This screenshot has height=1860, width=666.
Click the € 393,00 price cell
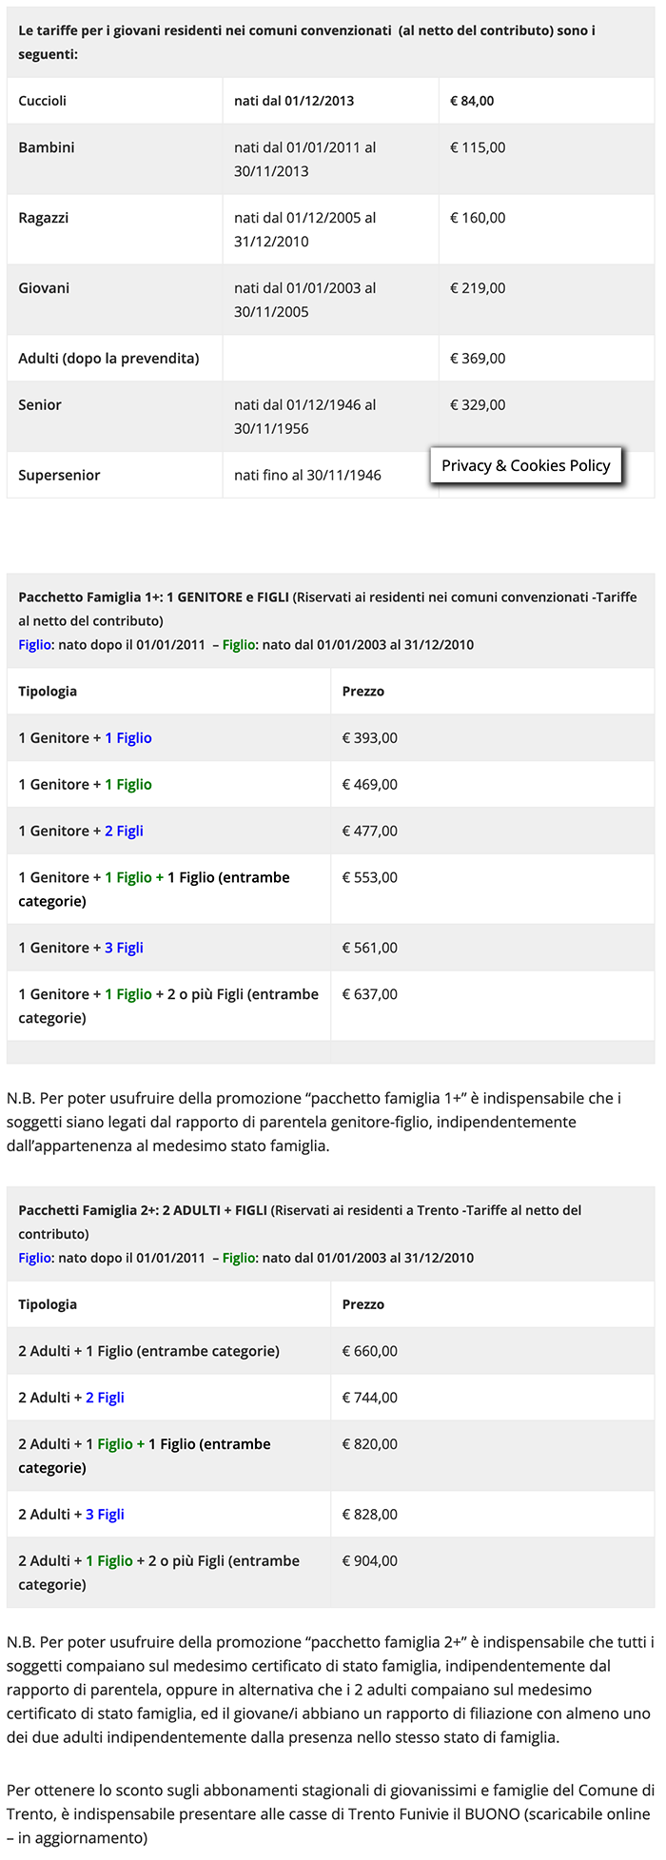coord(370,738)
